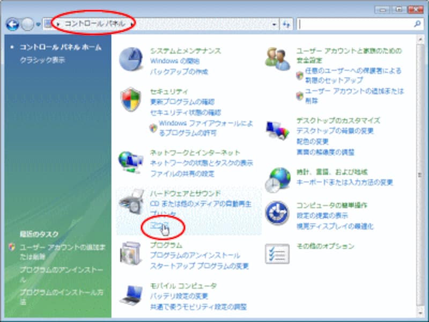Click バッテリ設定の変更 link
429x322 pixels.
(179, 296)
